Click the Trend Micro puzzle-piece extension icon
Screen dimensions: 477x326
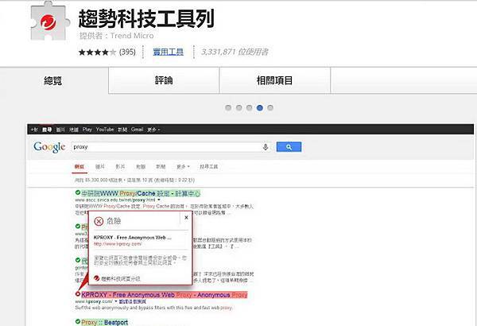pyautogui.click(x=50, y=21)
